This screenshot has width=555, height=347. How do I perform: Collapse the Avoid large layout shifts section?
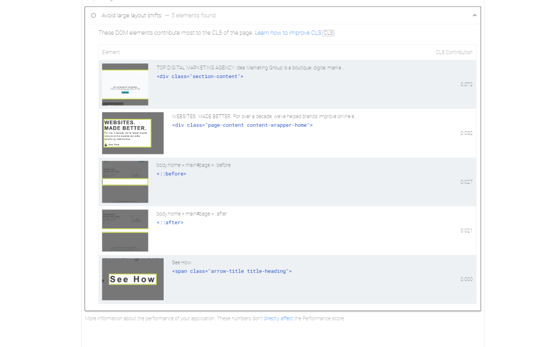474,15
